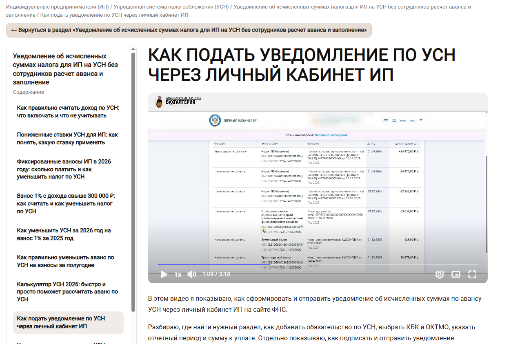
Task: Click «Направьте обращение» link in video
Action: pos(331,135)
